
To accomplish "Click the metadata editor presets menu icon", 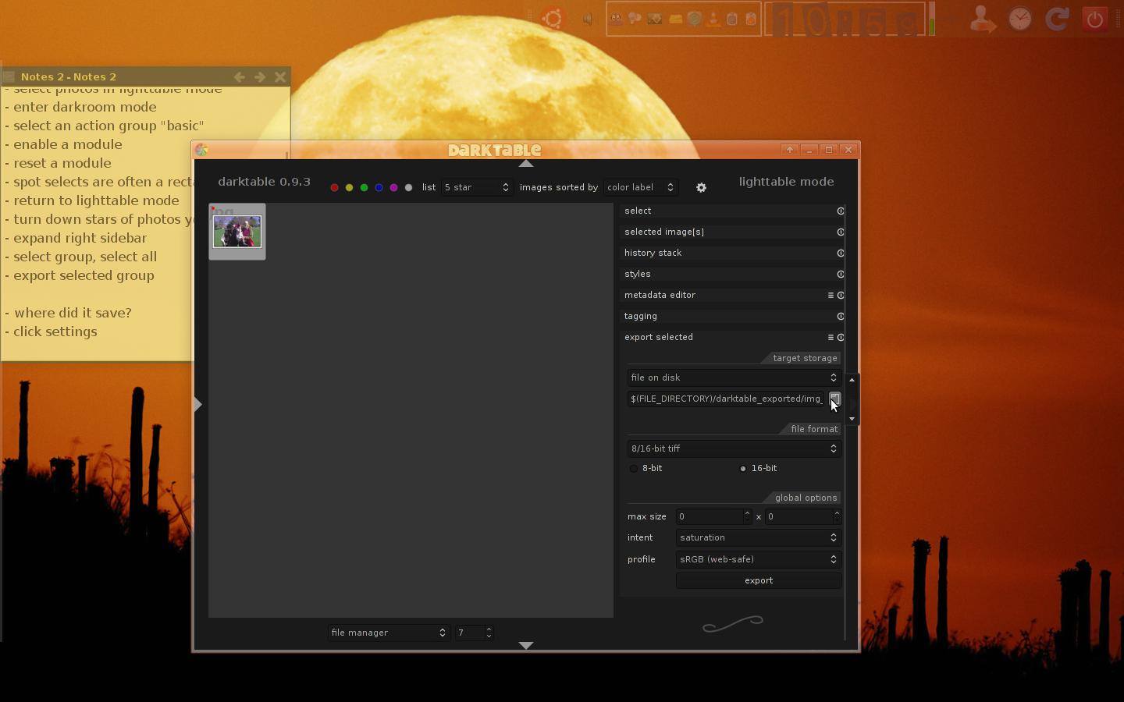I will click(831, 296).
